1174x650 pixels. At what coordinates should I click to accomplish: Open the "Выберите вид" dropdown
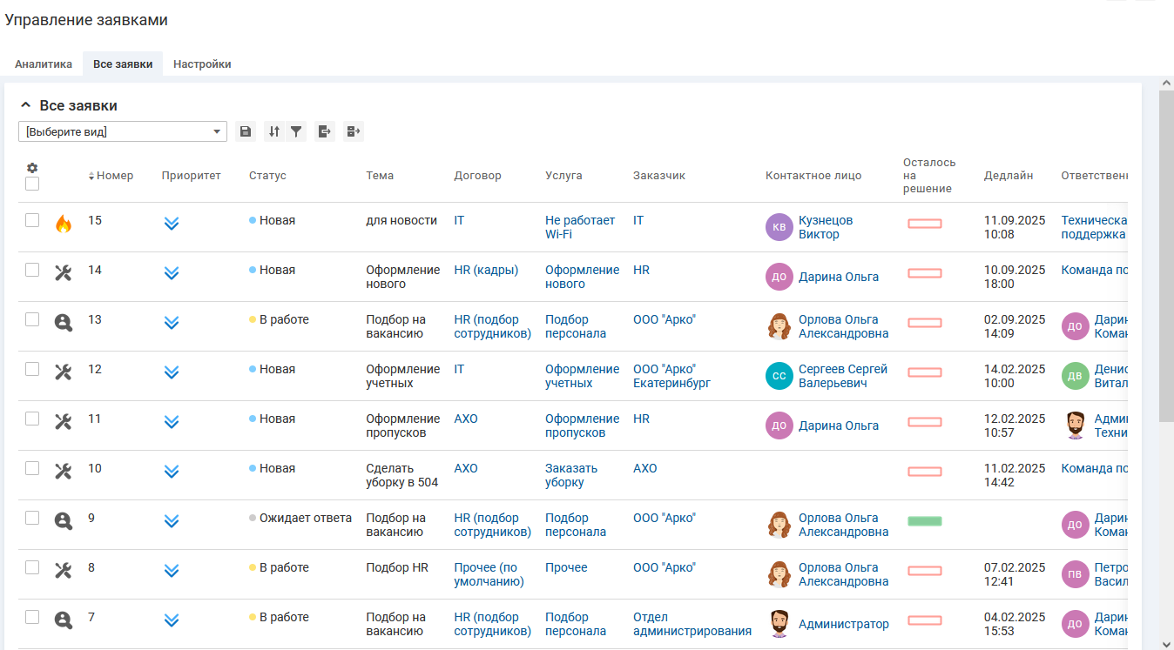pos(122,132)
